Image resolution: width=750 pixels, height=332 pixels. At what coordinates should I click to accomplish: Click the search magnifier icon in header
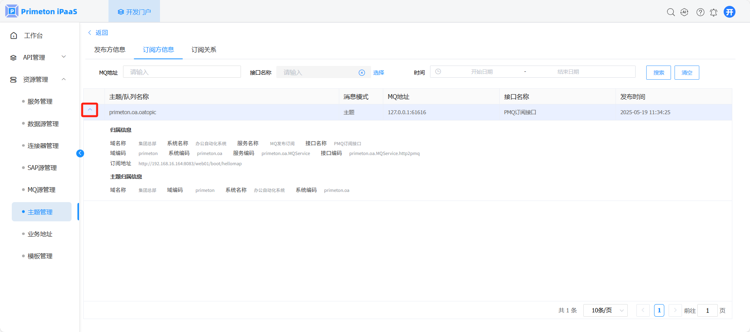tap(671, 12)
